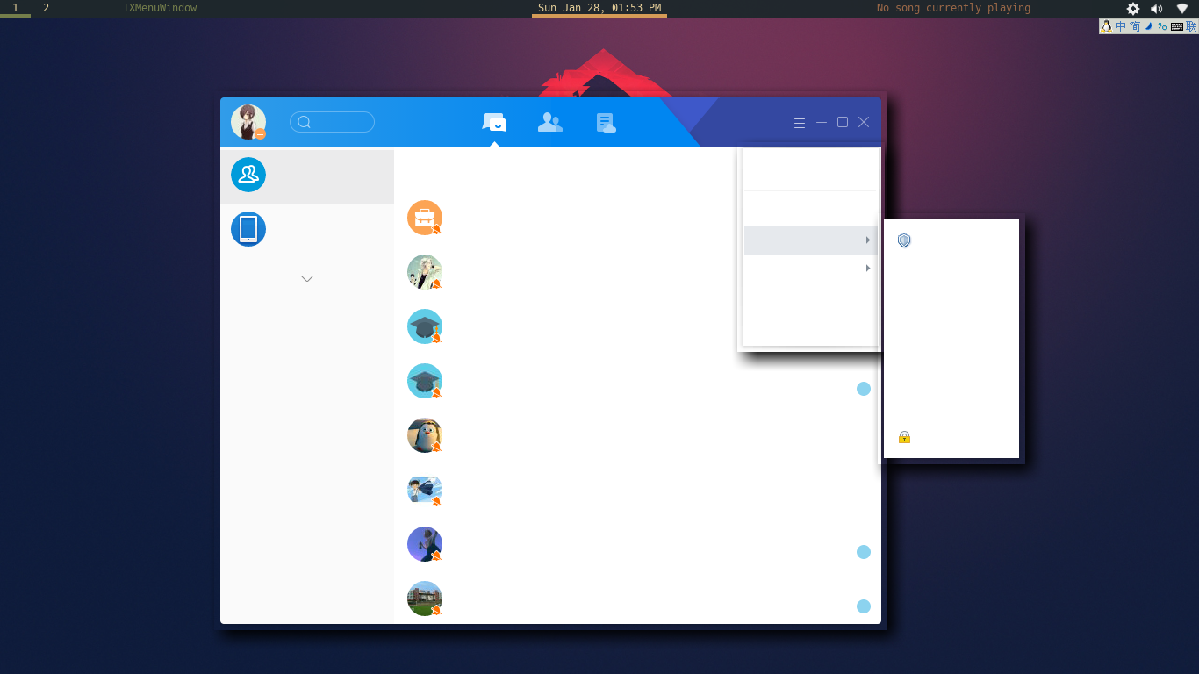Image resolution: width=1199 pixels, height=674 pixels.
Task: Select the blue contacts-group sidebar icon
Action: (248, 175)
